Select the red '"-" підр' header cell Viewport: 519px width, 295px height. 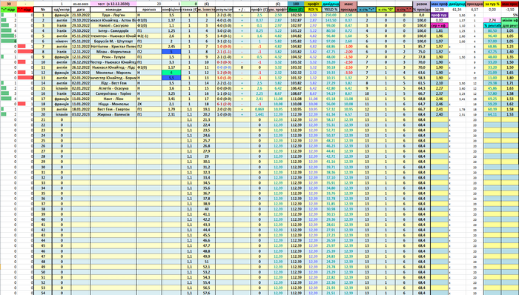click(25, 10)
